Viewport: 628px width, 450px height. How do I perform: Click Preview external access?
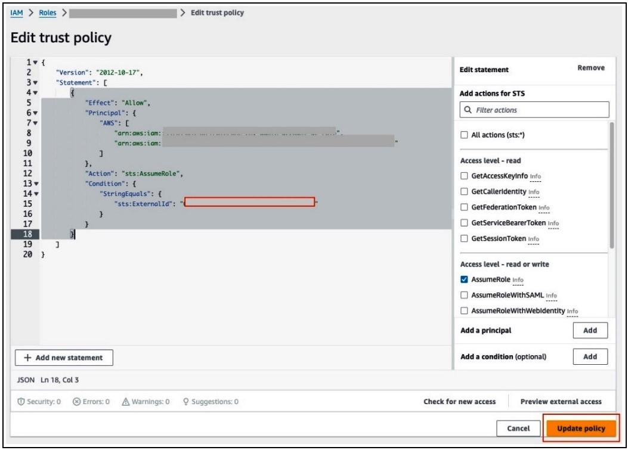pyautogui.click(x=561, y=401)
